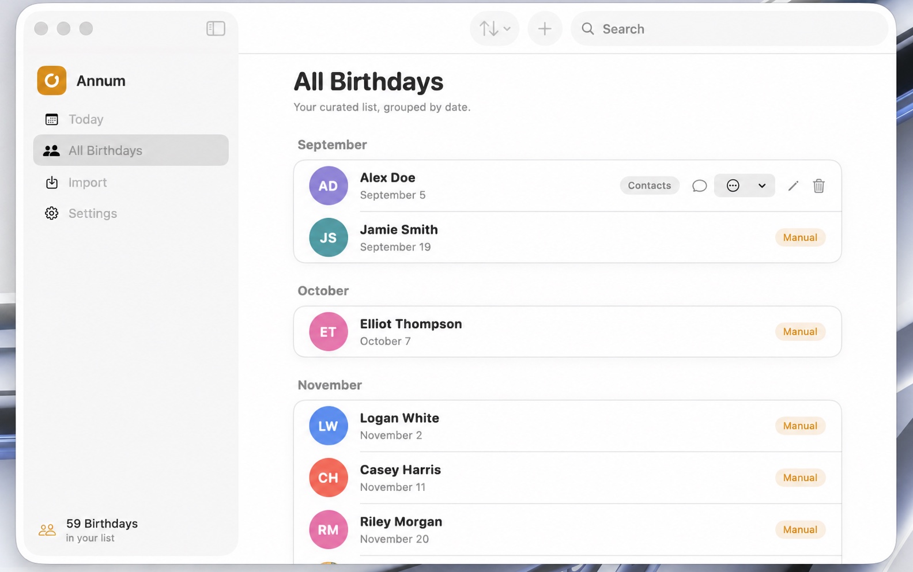Select Logan White's name
The width and height of the screenshot is (913, 572).
399,418
